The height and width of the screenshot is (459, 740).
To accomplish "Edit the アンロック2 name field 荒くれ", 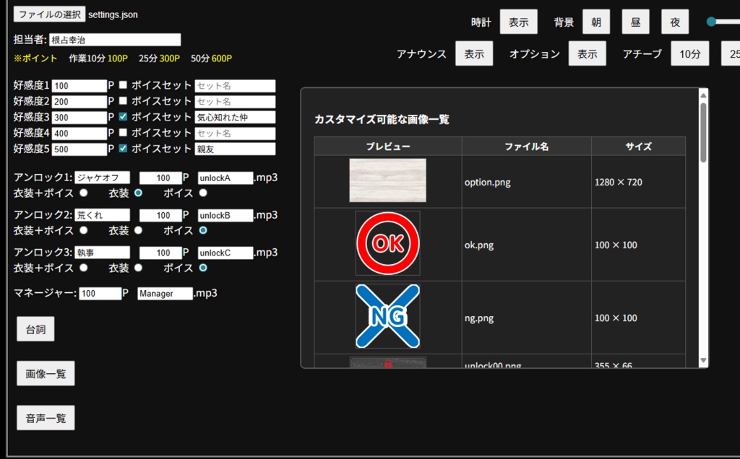I will pos(103,215).
